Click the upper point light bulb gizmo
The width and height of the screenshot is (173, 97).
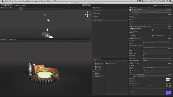click(x=47, y=30)
